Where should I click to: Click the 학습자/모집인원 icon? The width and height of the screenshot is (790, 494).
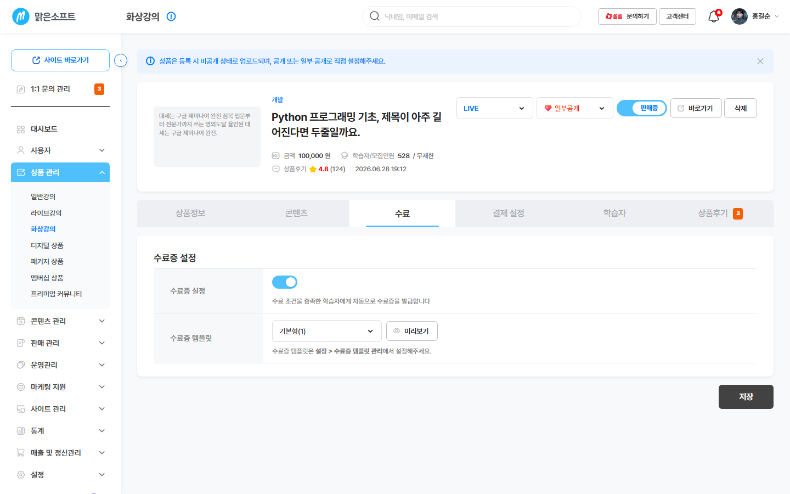(345, 156)
